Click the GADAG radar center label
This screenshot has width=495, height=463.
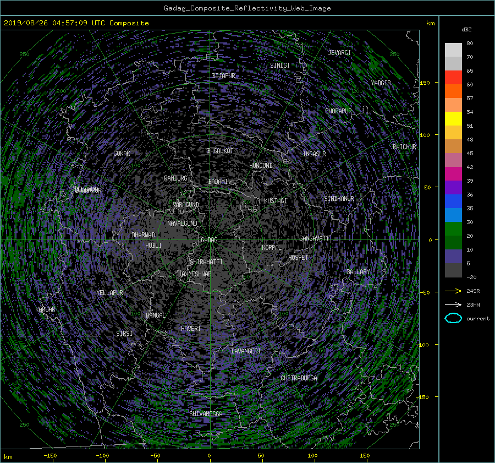click(209, 240)
